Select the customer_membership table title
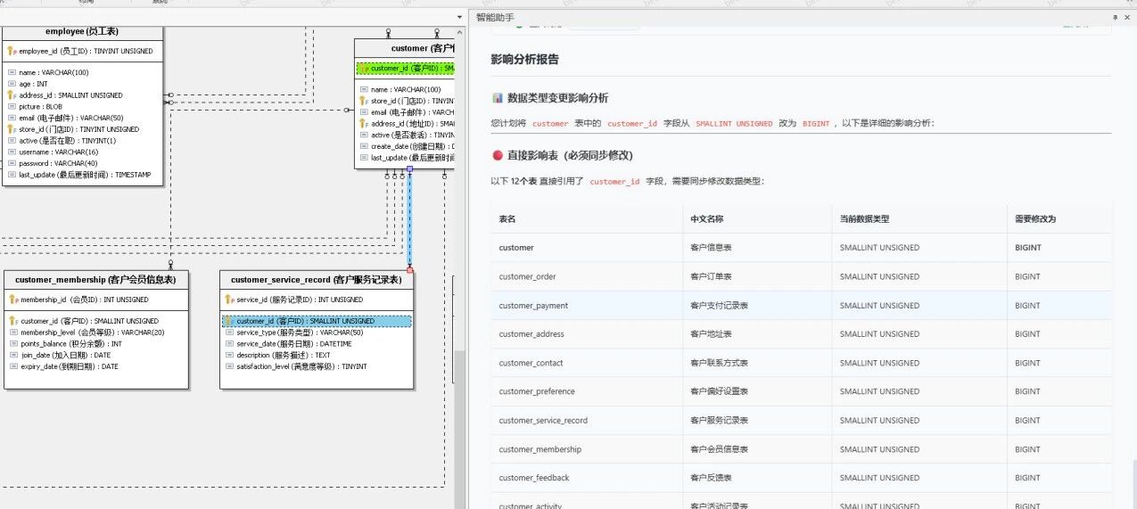 coord(95,280)
